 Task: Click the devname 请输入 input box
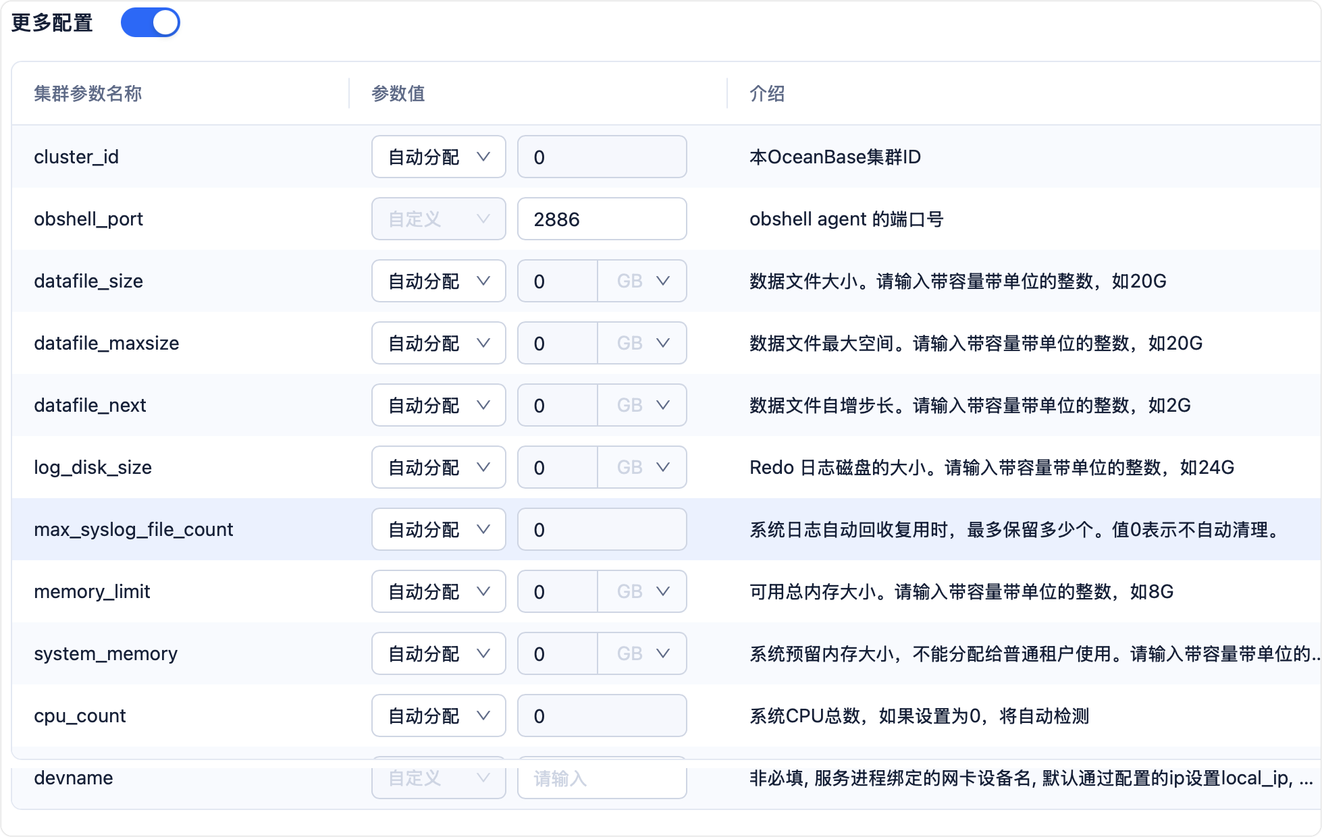click(x=602, y=778)
